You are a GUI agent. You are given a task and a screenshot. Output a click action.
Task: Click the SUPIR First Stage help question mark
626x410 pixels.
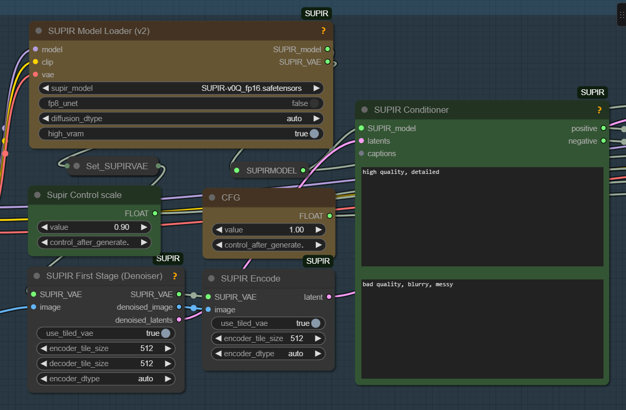coord(175,276)
